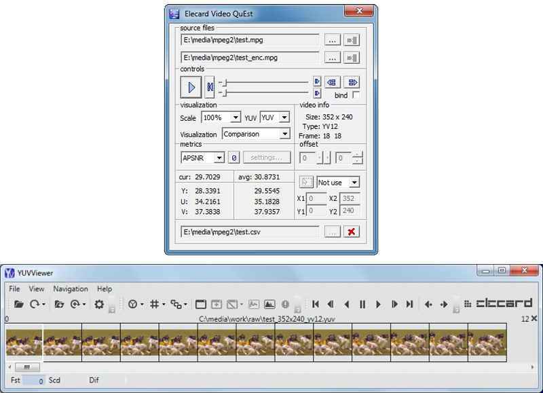Click the round info alert icon
Screen dimensions: 543x393
point(285,304)
